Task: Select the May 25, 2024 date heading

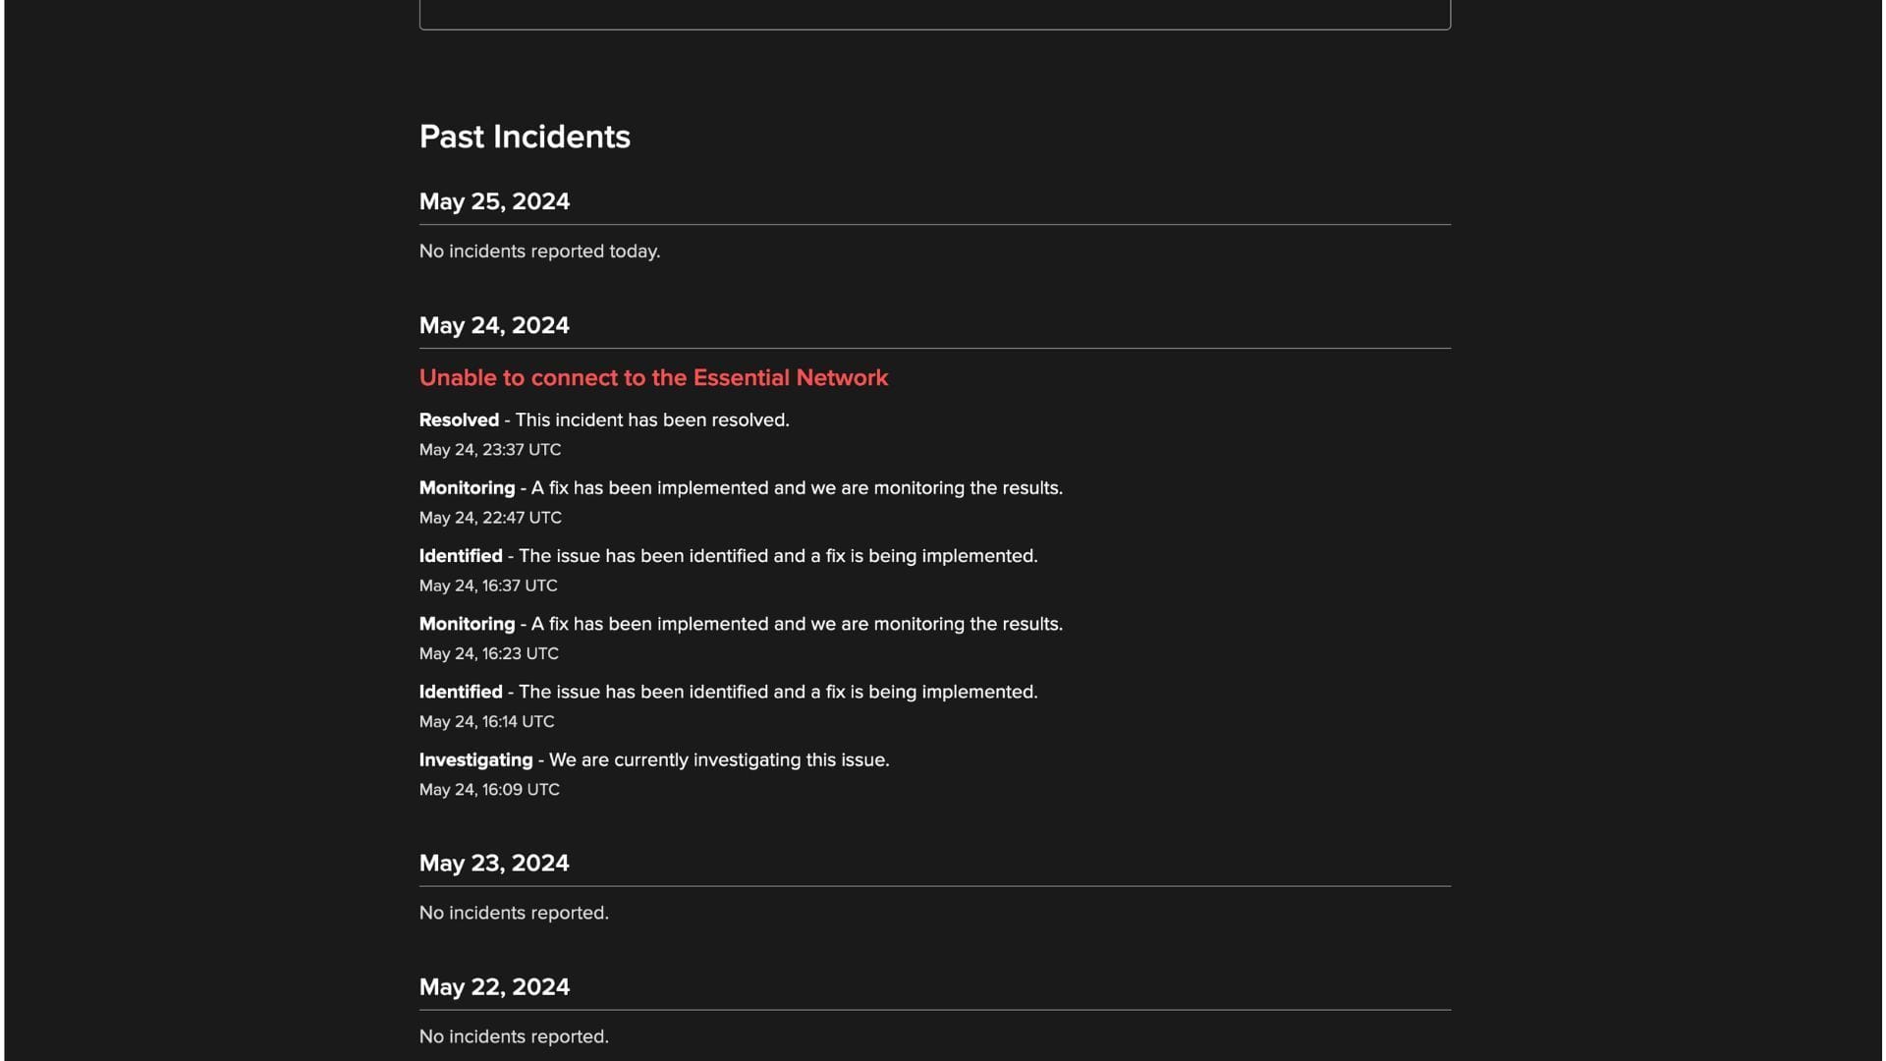Action: click(494, 201)
